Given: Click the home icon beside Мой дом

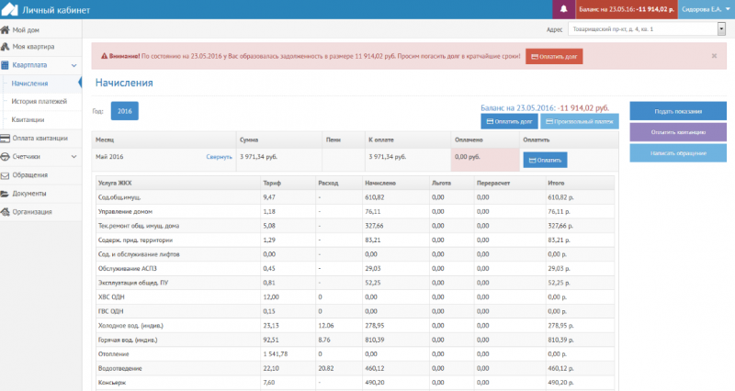Looking at the screenshot, I should [x=6, y=30].
